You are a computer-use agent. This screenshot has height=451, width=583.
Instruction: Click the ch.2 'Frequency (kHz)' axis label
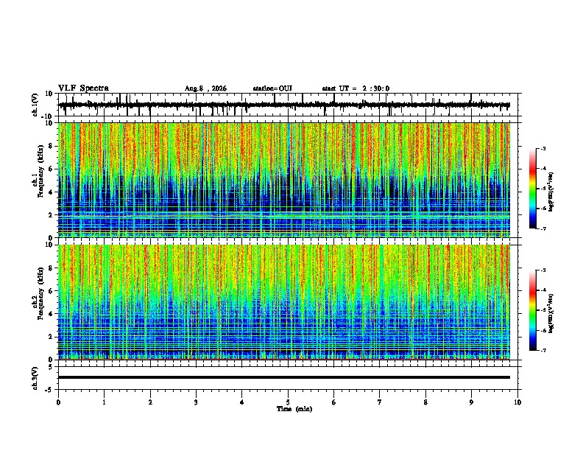[x=40, y=293]
